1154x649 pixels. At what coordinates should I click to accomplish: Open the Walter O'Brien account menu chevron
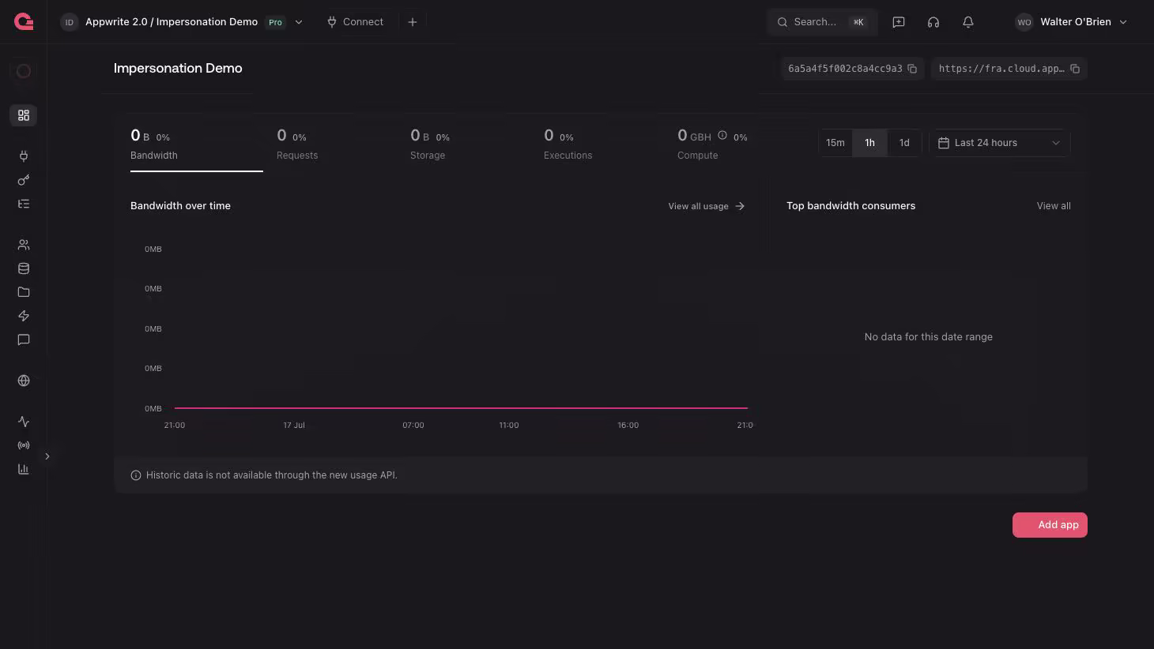point(1123,22)
